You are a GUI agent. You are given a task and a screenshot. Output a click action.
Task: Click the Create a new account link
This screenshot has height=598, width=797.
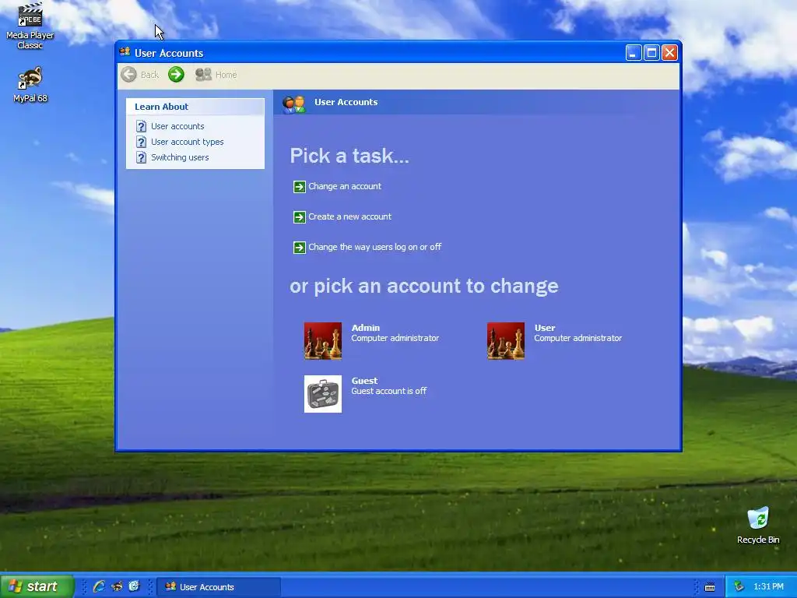[349, 216]
